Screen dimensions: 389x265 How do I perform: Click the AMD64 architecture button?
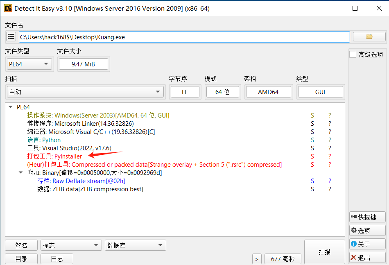pyautogui.click(x=268, y=92)
